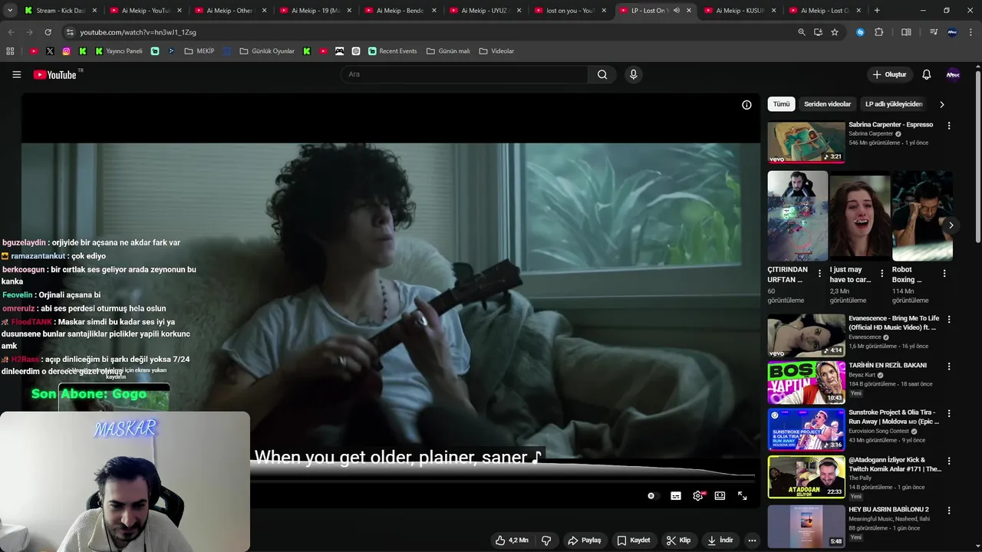982x552 pixels.
Task: Open options for Evanescence Bring Me To Life
Action: (949, 320)
